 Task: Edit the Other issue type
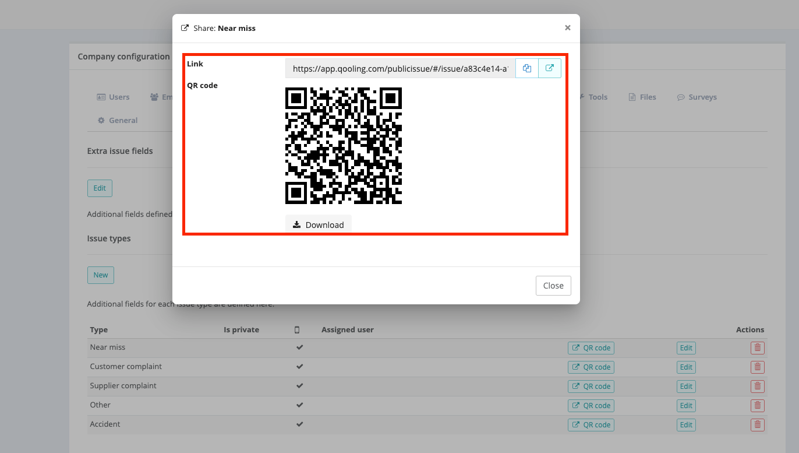tap(686, 406)
